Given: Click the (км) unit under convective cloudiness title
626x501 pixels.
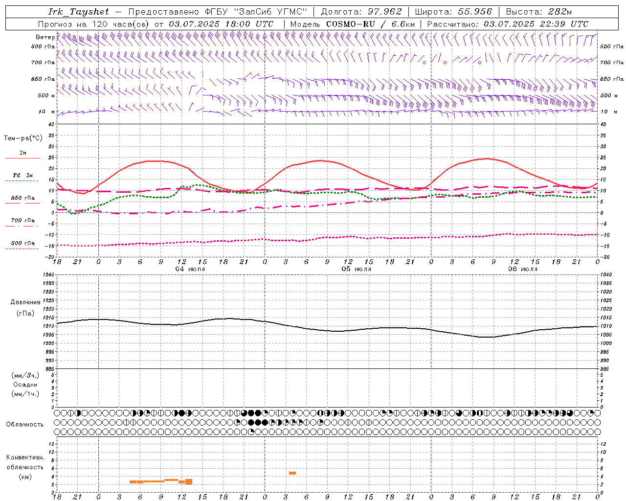Looking at the screenshot, I should click(x=25, y=477).
